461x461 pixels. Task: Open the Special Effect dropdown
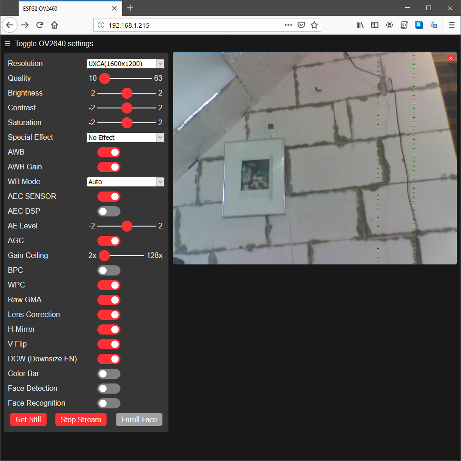125,138
